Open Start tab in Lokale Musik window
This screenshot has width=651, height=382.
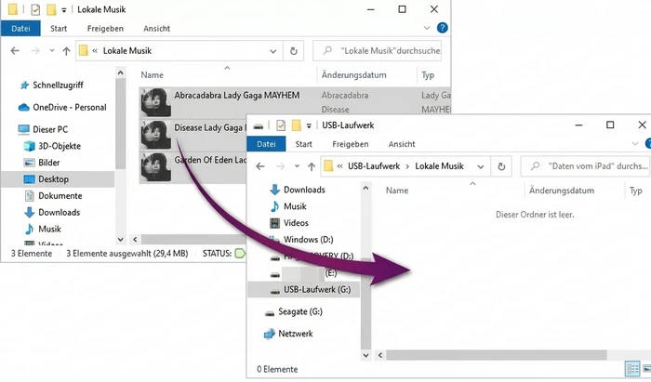coord(59,29)
